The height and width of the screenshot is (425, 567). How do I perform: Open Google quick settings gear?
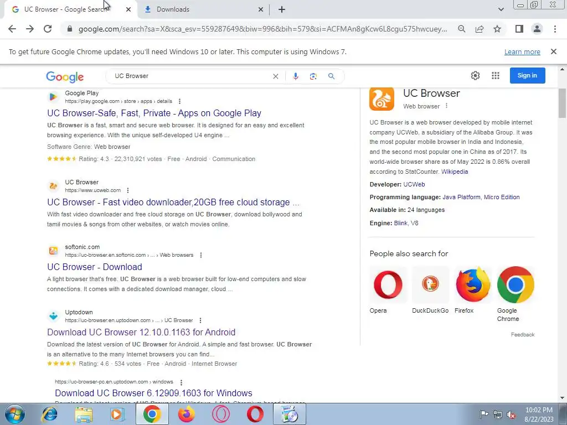click(x=475, y=75)
